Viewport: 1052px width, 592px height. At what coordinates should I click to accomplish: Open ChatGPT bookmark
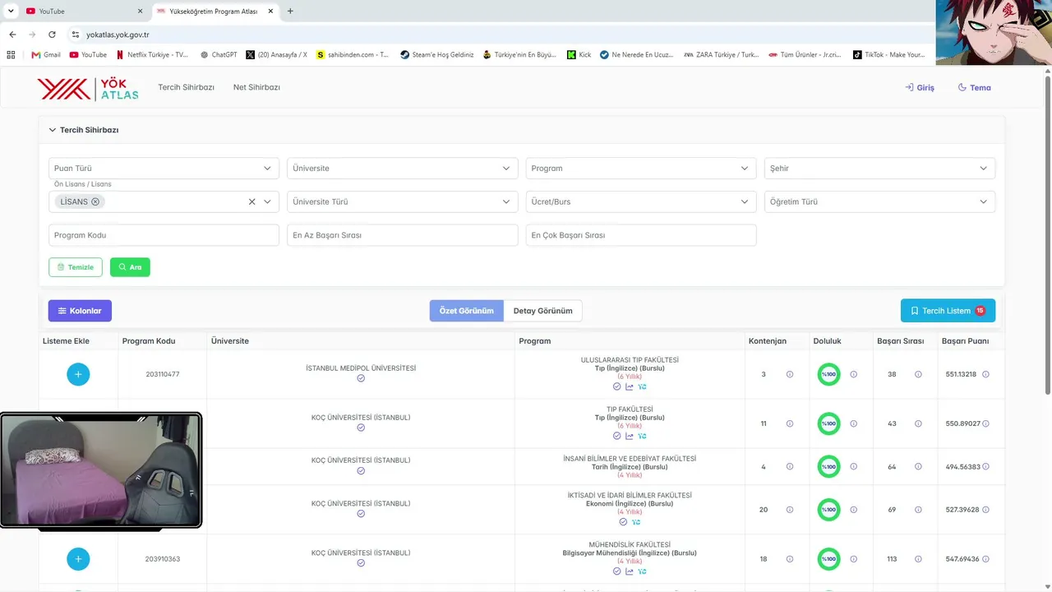click(x=218, y=54)
